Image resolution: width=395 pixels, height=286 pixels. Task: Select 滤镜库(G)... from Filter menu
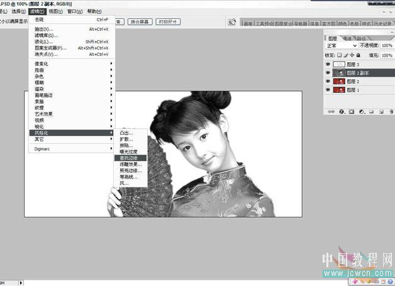pos(72,35)
